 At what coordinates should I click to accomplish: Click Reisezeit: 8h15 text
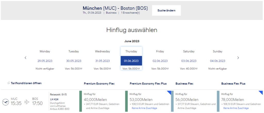point(59,94)
